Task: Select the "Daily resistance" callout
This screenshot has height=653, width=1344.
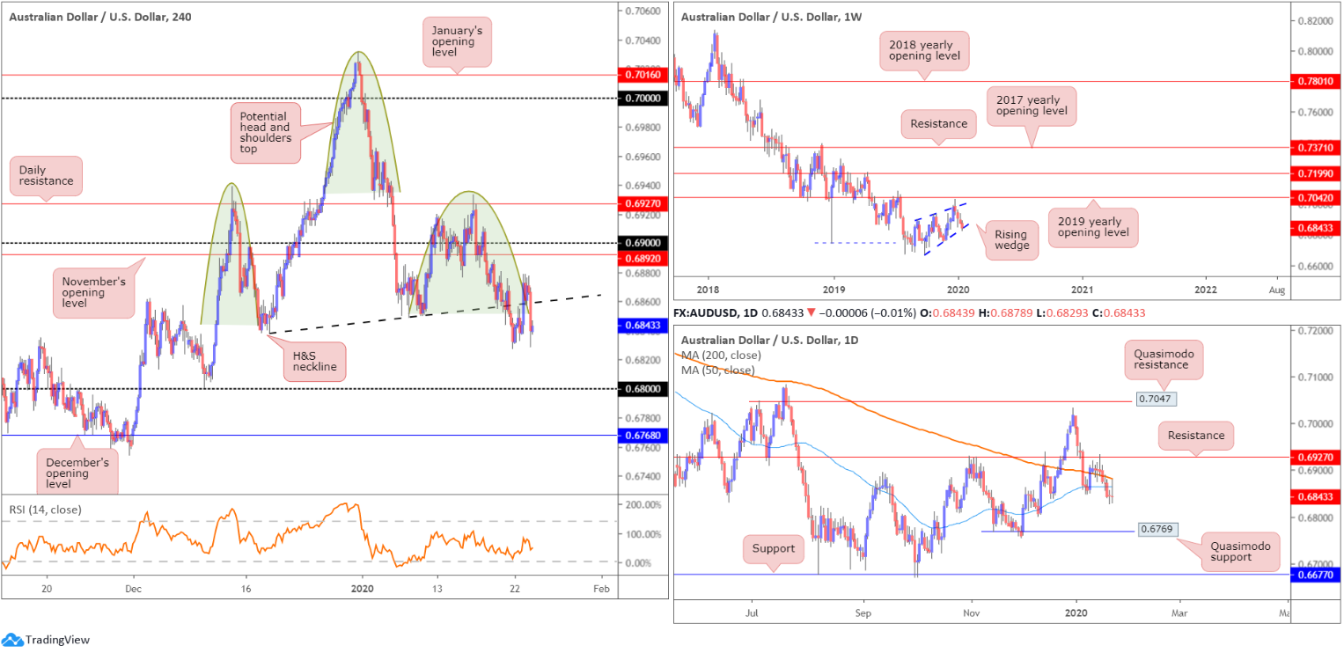Action: (x=46, y=177)
